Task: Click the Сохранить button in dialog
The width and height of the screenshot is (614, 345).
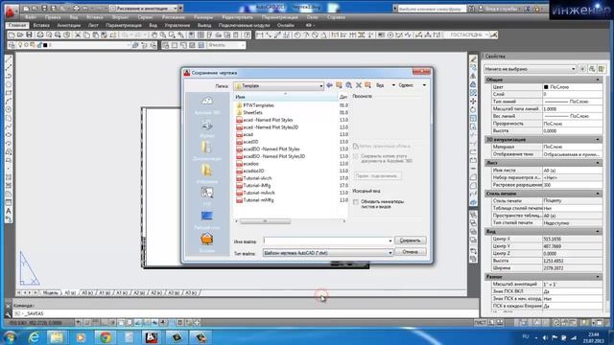Action: [410, 241]
